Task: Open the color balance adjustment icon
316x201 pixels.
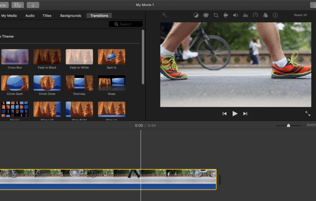Action: [196, 15]
